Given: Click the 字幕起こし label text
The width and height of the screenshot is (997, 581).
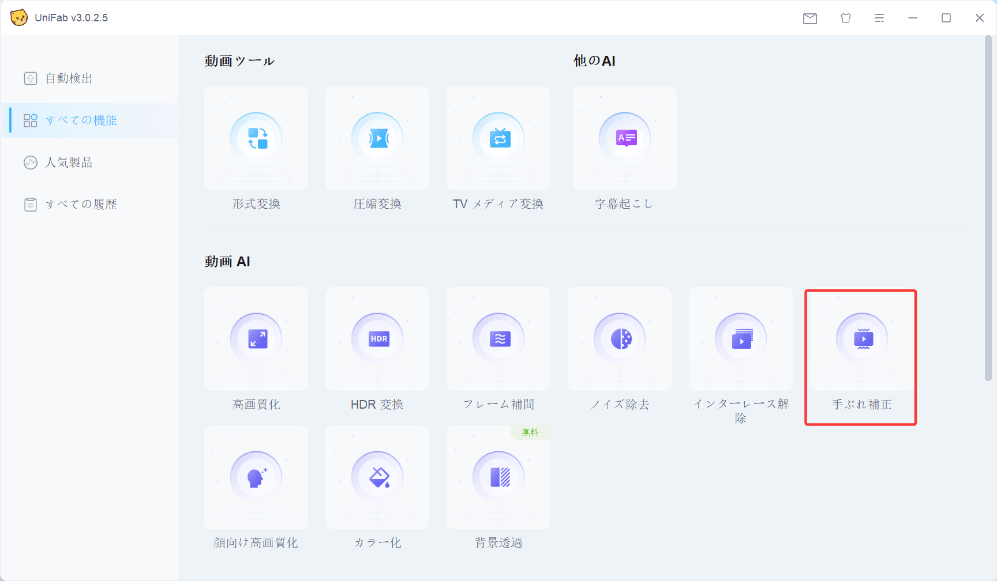Looking at the screenshot, I should (624, 204).
